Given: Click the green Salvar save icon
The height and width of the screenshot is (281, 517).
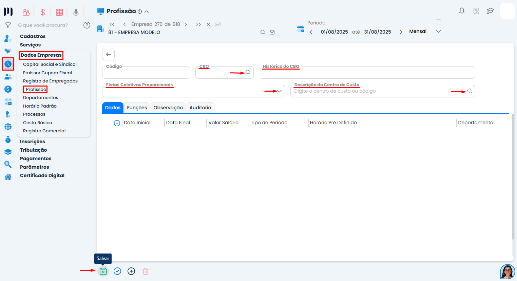Looking at the screenshot, I should click(x=103, y=271).
